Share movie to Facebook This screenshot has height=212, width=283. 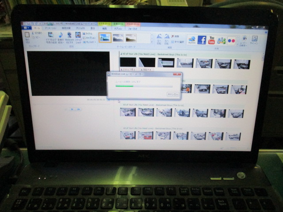click(x=202, y=40)
